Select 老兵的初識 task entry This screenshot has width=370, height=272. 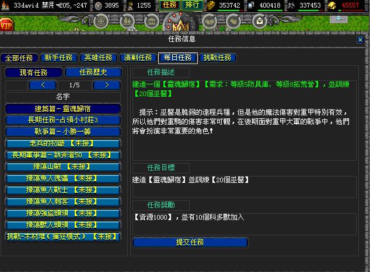[63, 143]
